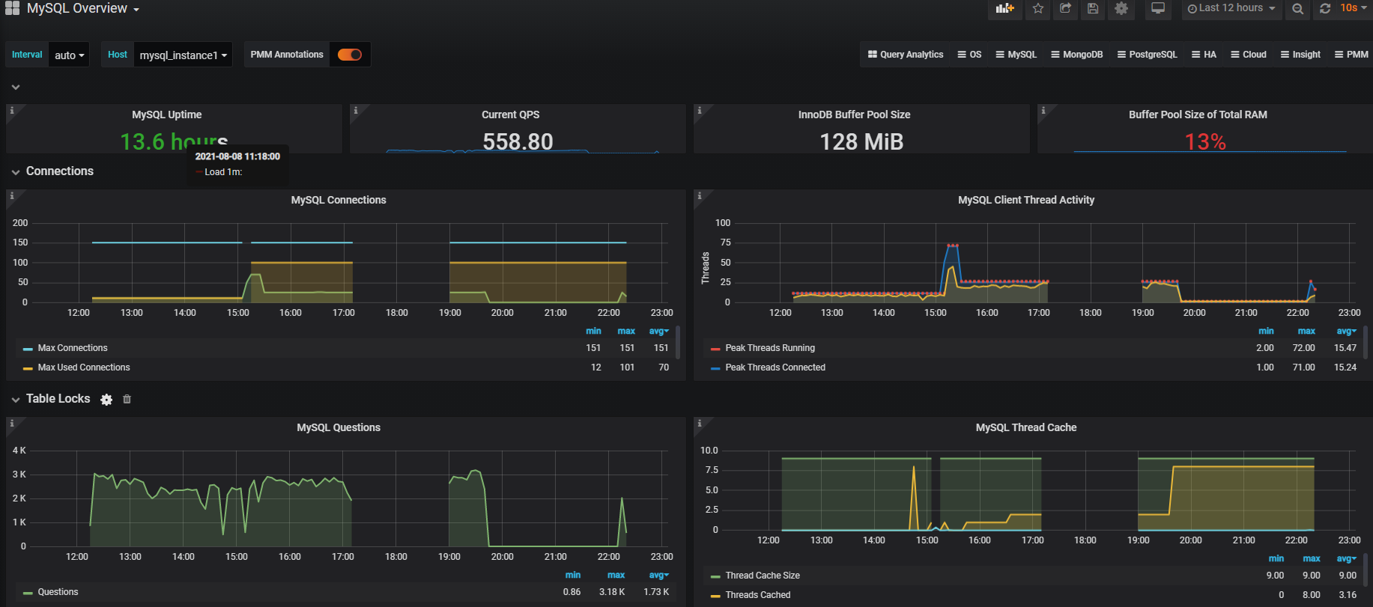Show info for MySQL Client Thread Activity

click(699, 196)
